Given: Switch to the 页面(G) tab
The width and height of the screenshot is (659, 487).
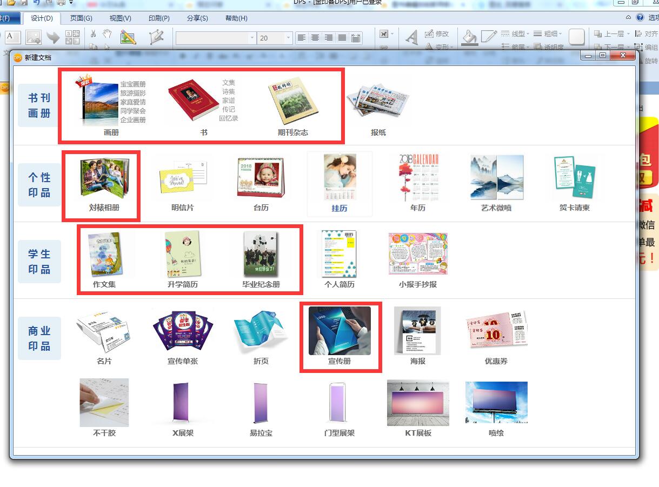Looking at the screenshot, I should (x=81, y=18).
